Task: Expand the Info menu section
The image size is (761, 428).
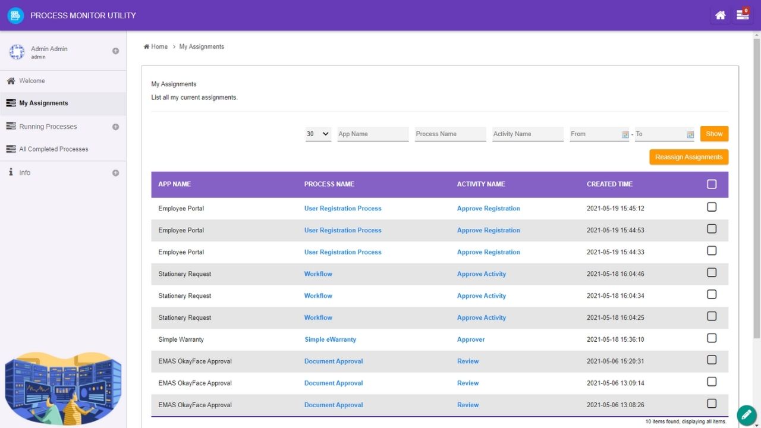Action: [x=116, y=173]
